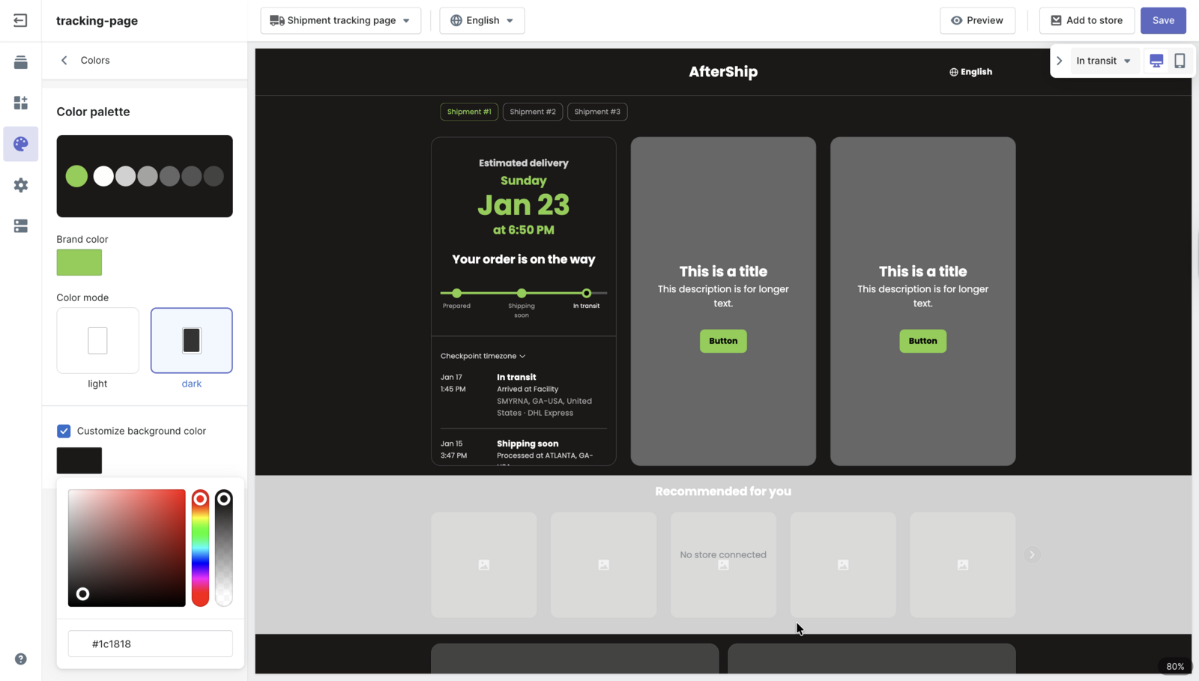1199x681 pixels.
Task: Click the color palette preview card
Action: [145, 176]
